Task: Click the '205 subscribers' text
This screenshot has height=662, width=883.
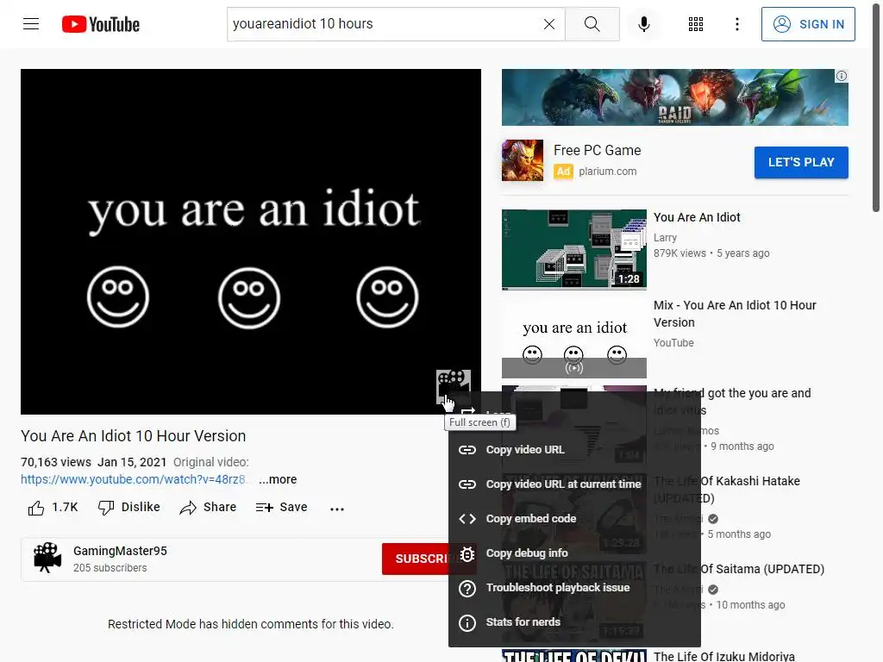Action: tap(110, 568)
